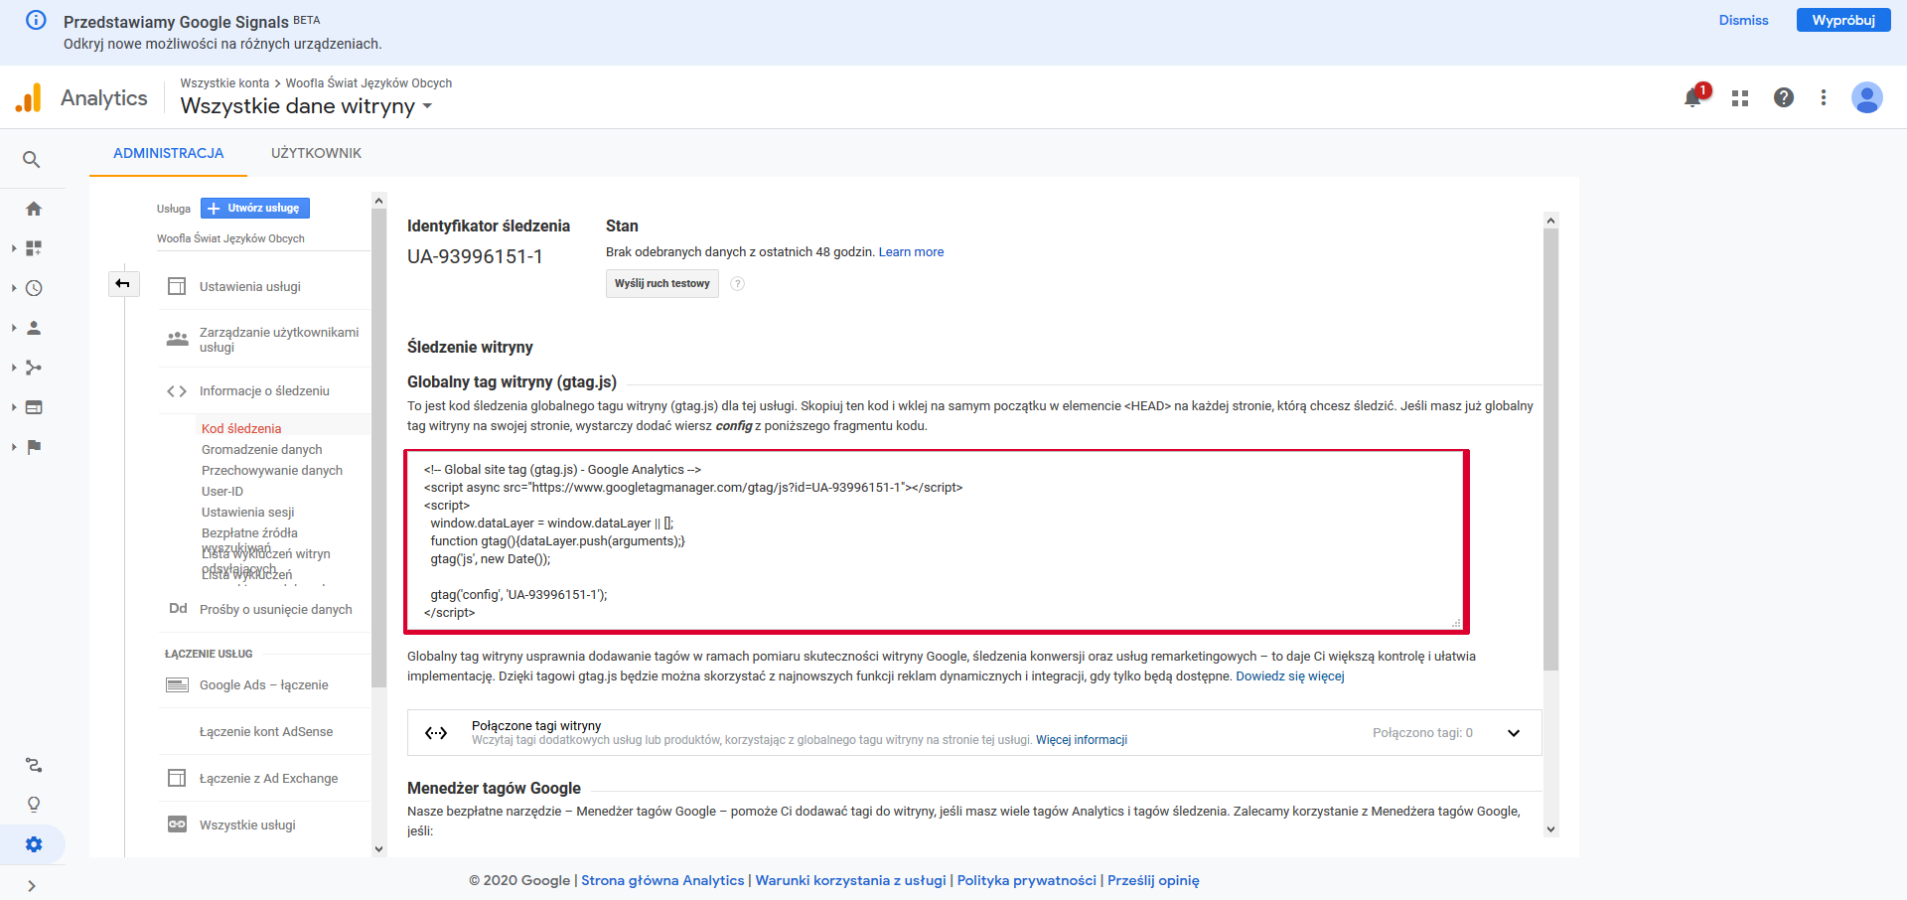Open Polityka prywatności footer link
Screen dimensions: 1907x900
pos(1027,880)
